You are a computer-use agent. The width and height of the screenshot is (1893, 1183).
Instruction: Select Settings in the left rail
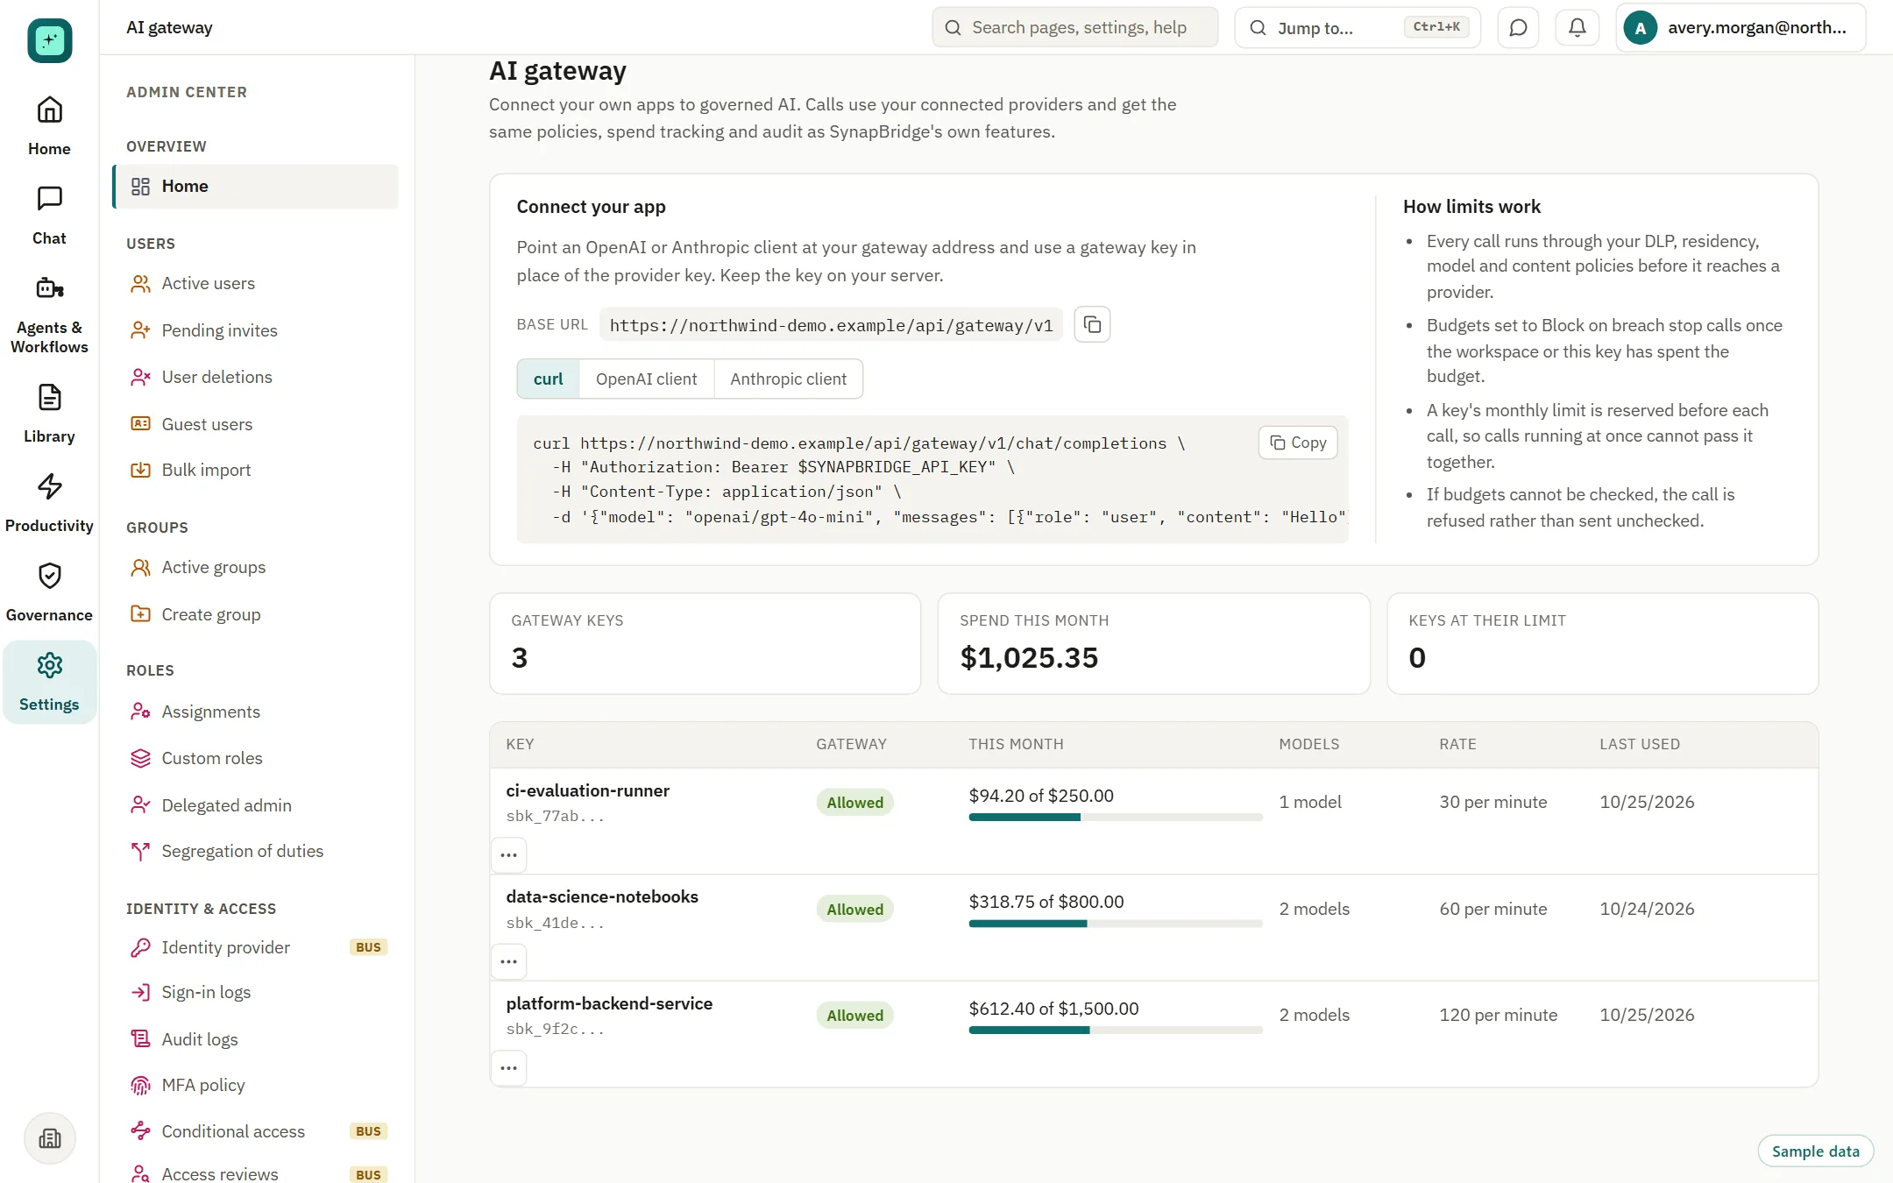pos(49,682)
